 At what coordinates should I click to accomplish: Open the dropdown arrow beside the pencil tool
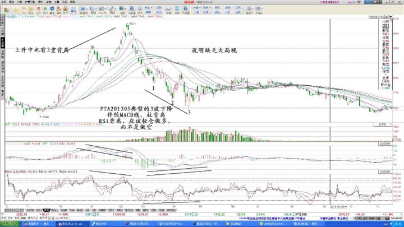click(115, 8)
